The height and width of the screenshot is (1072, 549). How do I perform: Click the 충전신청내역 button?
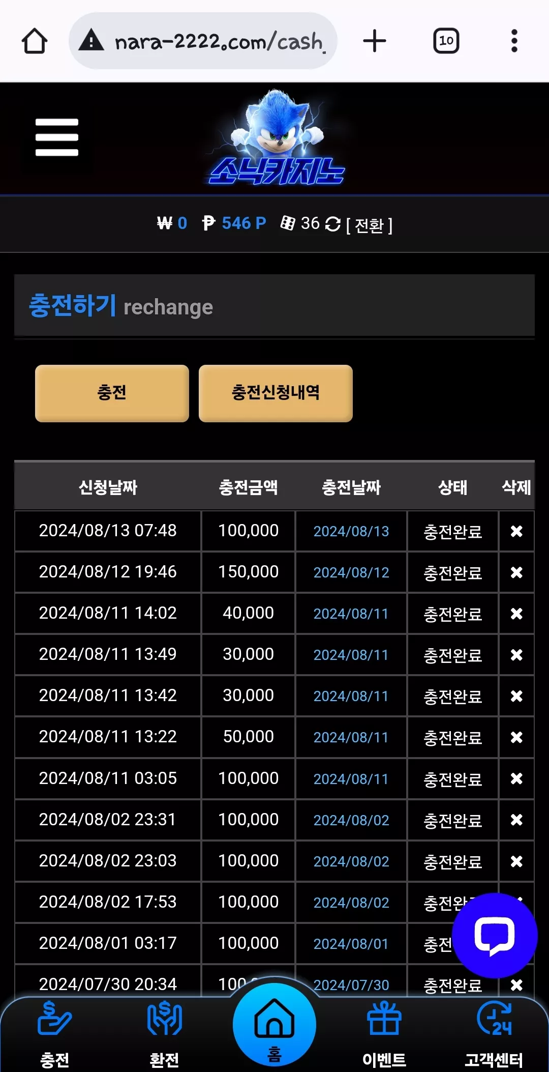[276, 393]
